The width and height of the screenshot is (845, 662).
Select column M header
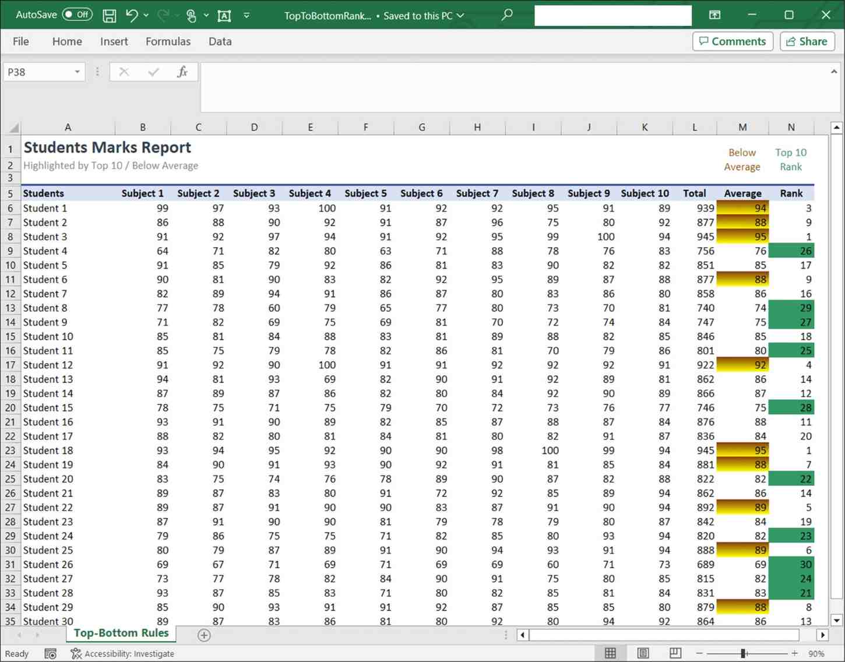pos(742,127)
